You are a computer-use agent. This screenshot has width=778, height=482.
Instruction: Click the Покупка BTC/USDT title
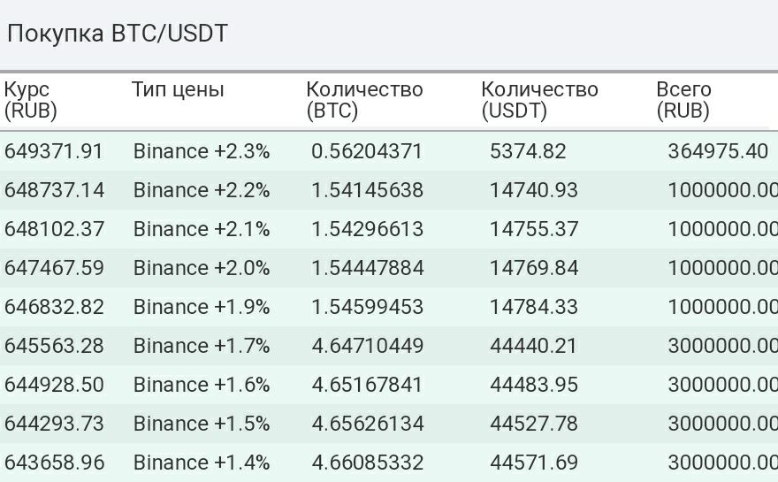pyautogui.click(x=118, y=34)
